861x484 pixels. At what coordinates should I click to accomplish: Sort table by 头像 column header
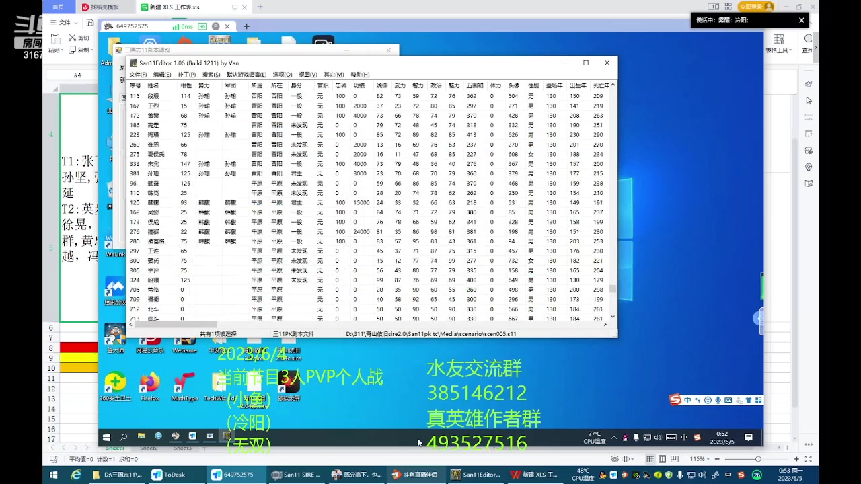(513, 85)
